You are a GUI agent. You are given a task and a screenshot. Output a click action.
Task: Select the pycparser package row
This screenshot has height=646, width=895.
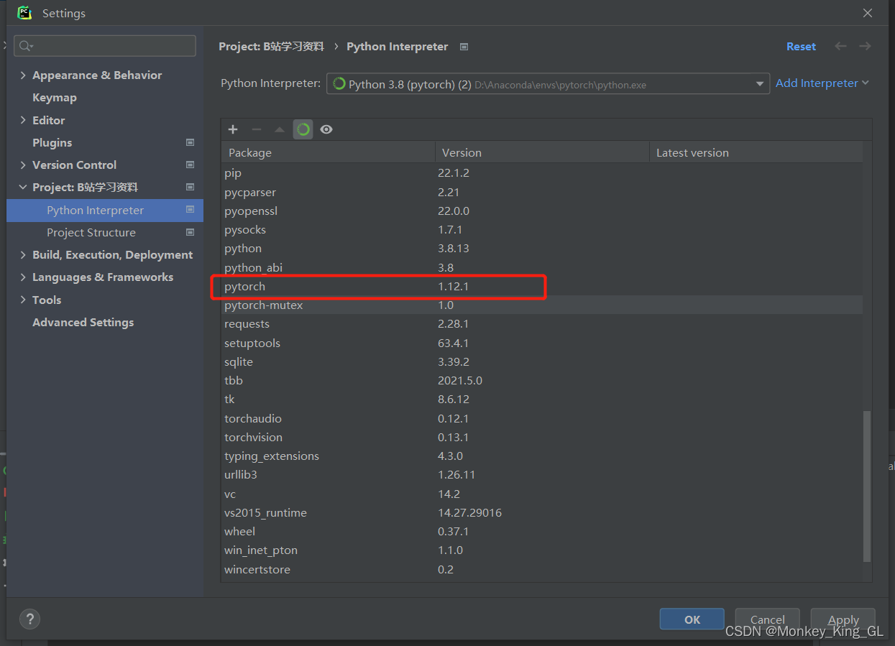click(542, 192)
